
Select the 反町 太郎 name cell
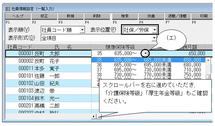(x=63, y=53)
